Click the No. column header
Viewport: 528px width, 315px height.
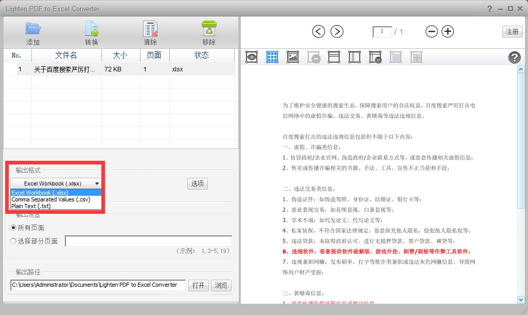tap(17, 55)
